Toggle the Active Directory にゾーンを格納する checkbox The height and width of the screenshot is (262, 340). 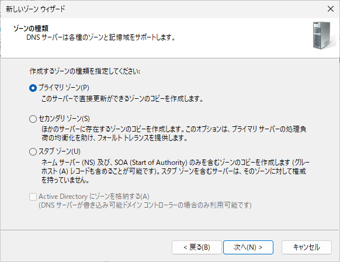(x=33, y=197)
